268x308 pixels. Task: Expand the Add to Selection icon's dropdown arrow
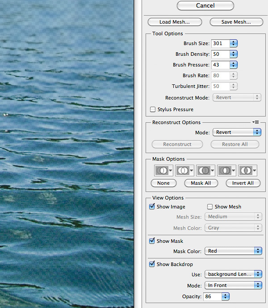(192, 171)
